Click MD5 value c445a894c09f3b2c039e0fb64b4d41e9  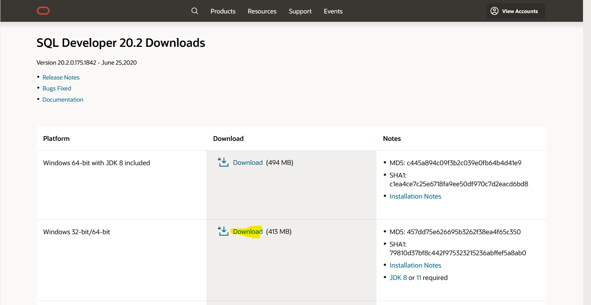464,163
